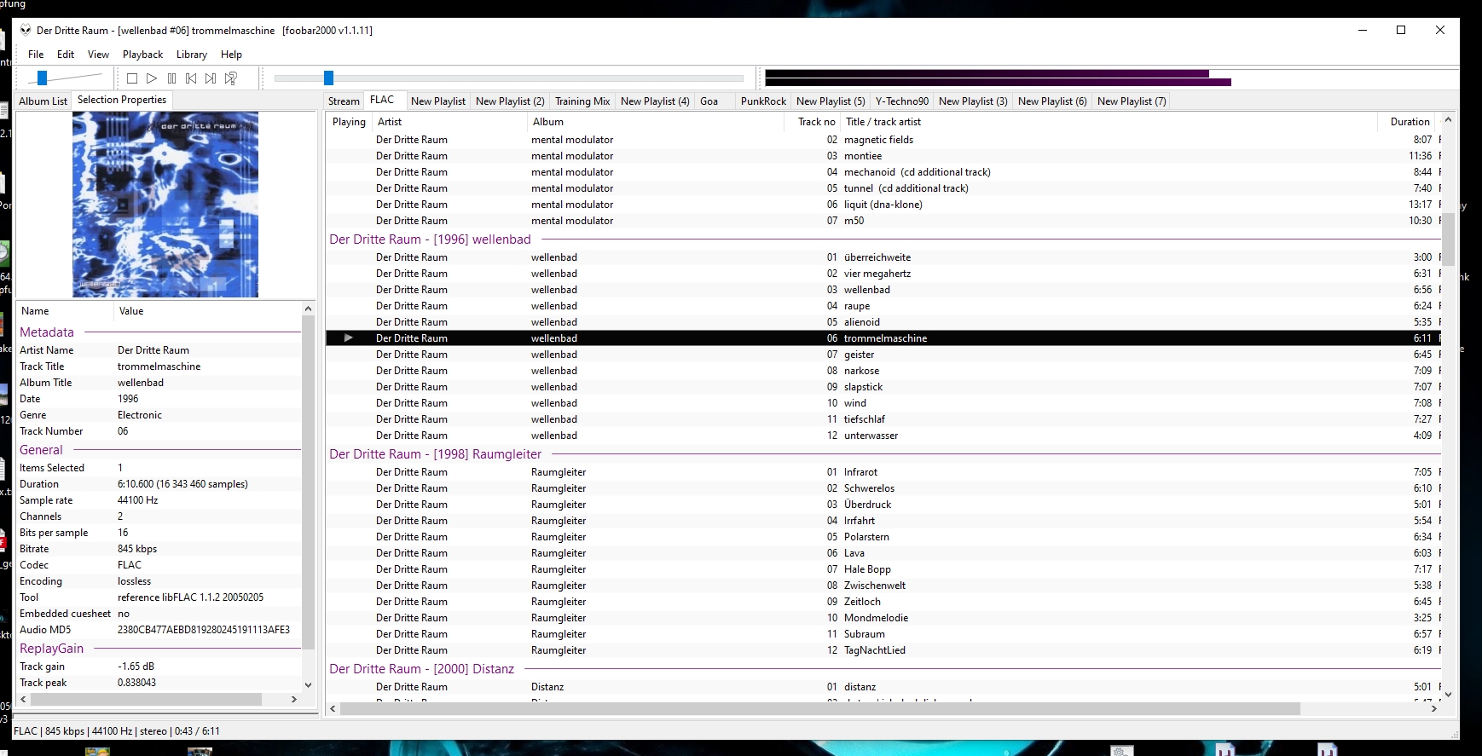This screenshot has width=1482, height=756.
Task: Skip to previous track button
Action: 191,78
